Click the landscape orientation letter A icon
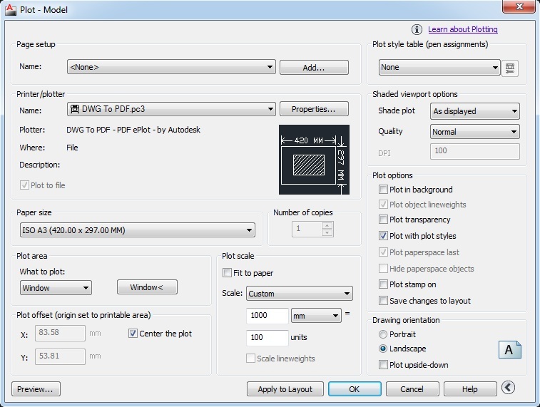540x407 pixels. point(510,350)
